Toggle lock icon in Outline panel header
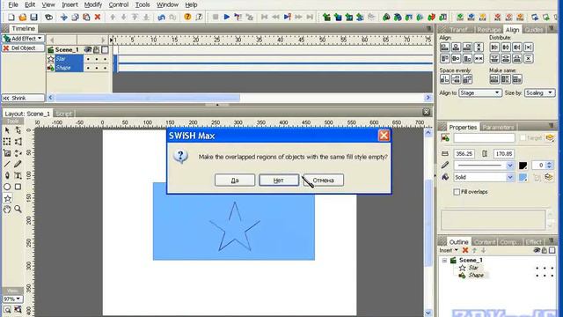The image size is (563, 317). (545, 250)
